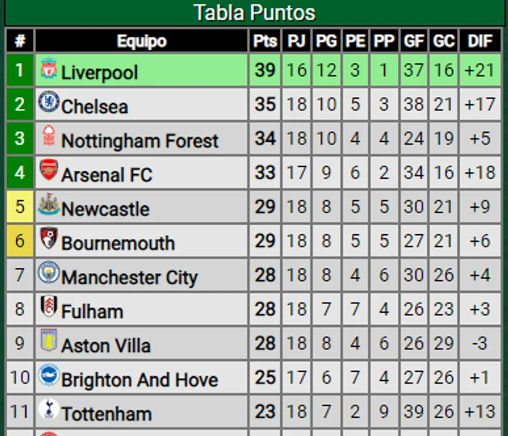Open the Tottenham team name link
The image size is (508, 436).
[107, 414]
